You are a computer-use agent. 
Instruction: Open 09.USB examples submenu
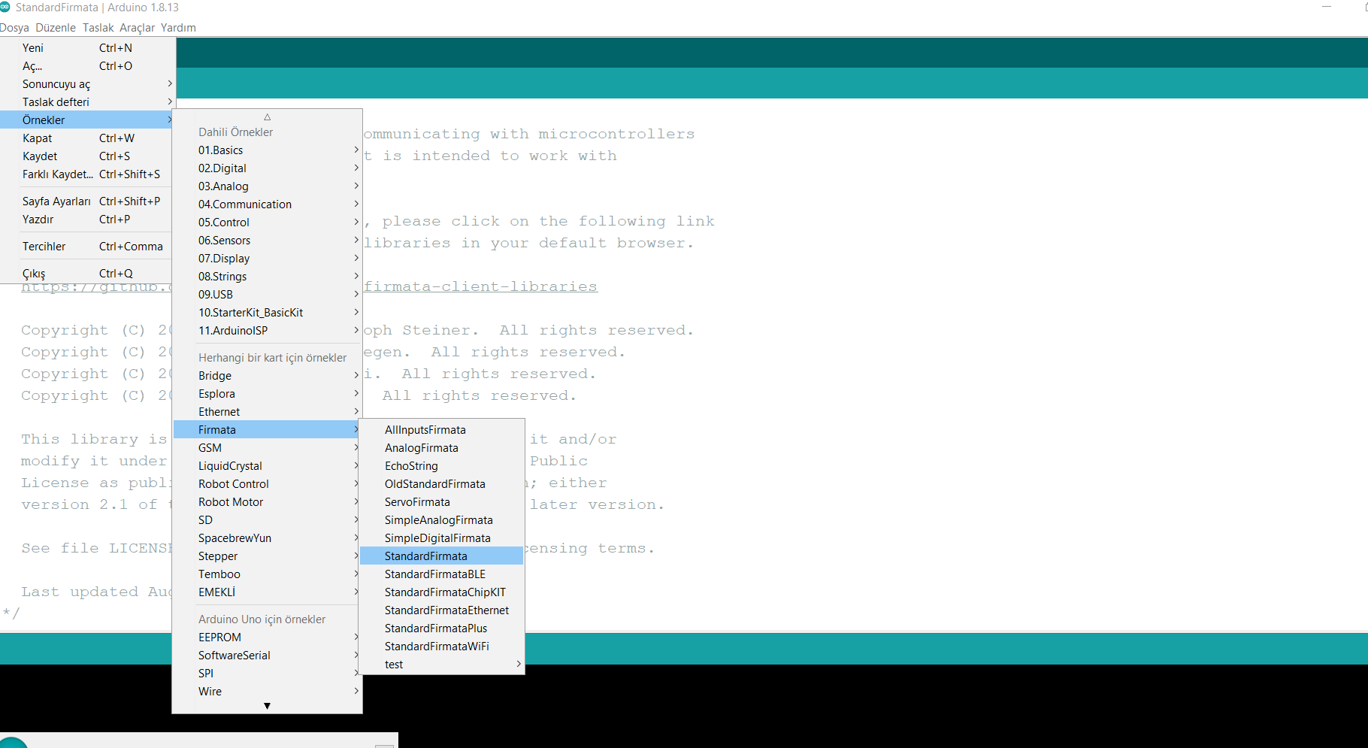pos(268,295)
